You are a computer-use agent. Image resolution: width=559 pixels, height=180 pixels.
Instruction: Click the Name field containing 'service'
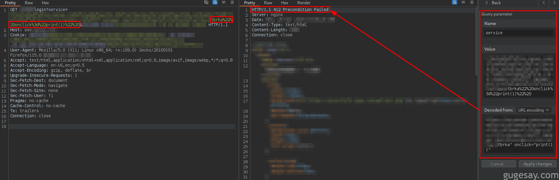click(518, 33)
